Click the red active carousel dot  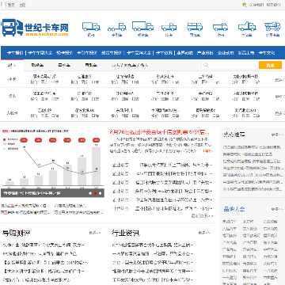(x=95, y=193)
